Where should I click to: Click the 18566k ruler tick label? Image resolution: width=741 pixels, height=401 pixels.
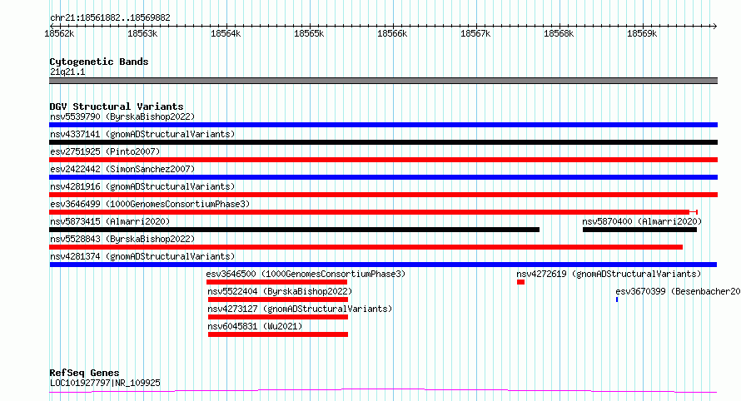[x=392, y=33]
